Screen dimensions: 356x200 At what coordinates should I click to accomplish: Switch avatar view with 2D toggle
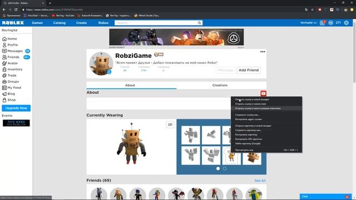pos(170,124)
